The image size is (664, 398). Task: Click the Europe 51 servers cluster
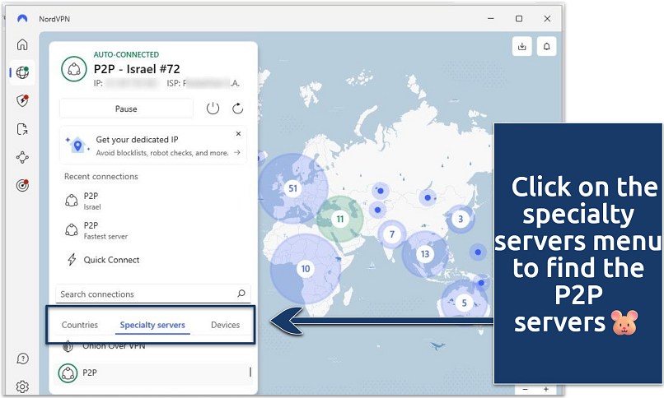point(292,188)
